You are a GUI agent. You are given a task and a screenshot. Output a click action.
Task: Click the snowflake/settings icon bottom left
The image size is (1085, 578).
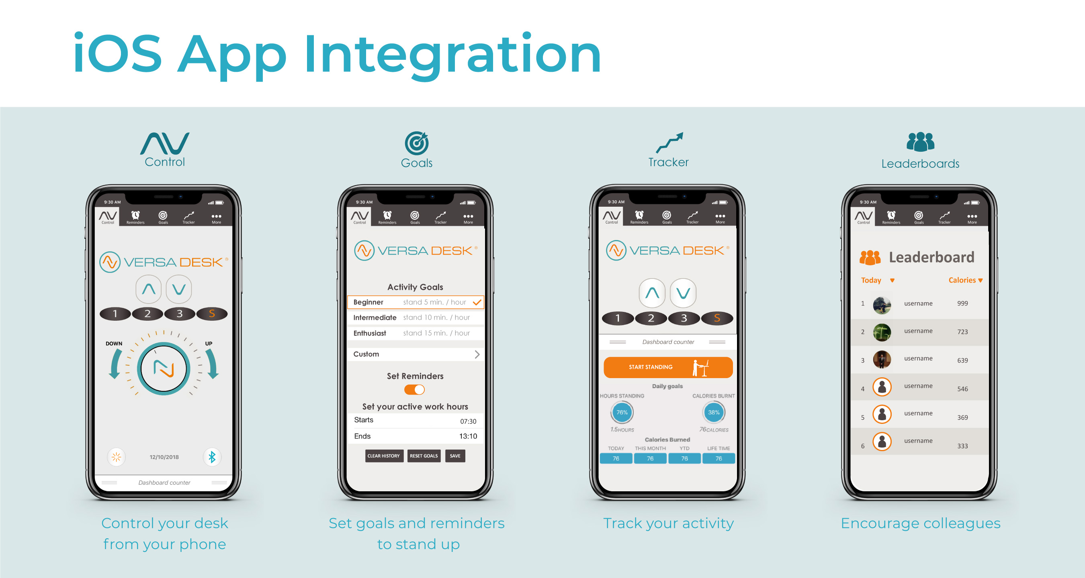tap(118, 458)
